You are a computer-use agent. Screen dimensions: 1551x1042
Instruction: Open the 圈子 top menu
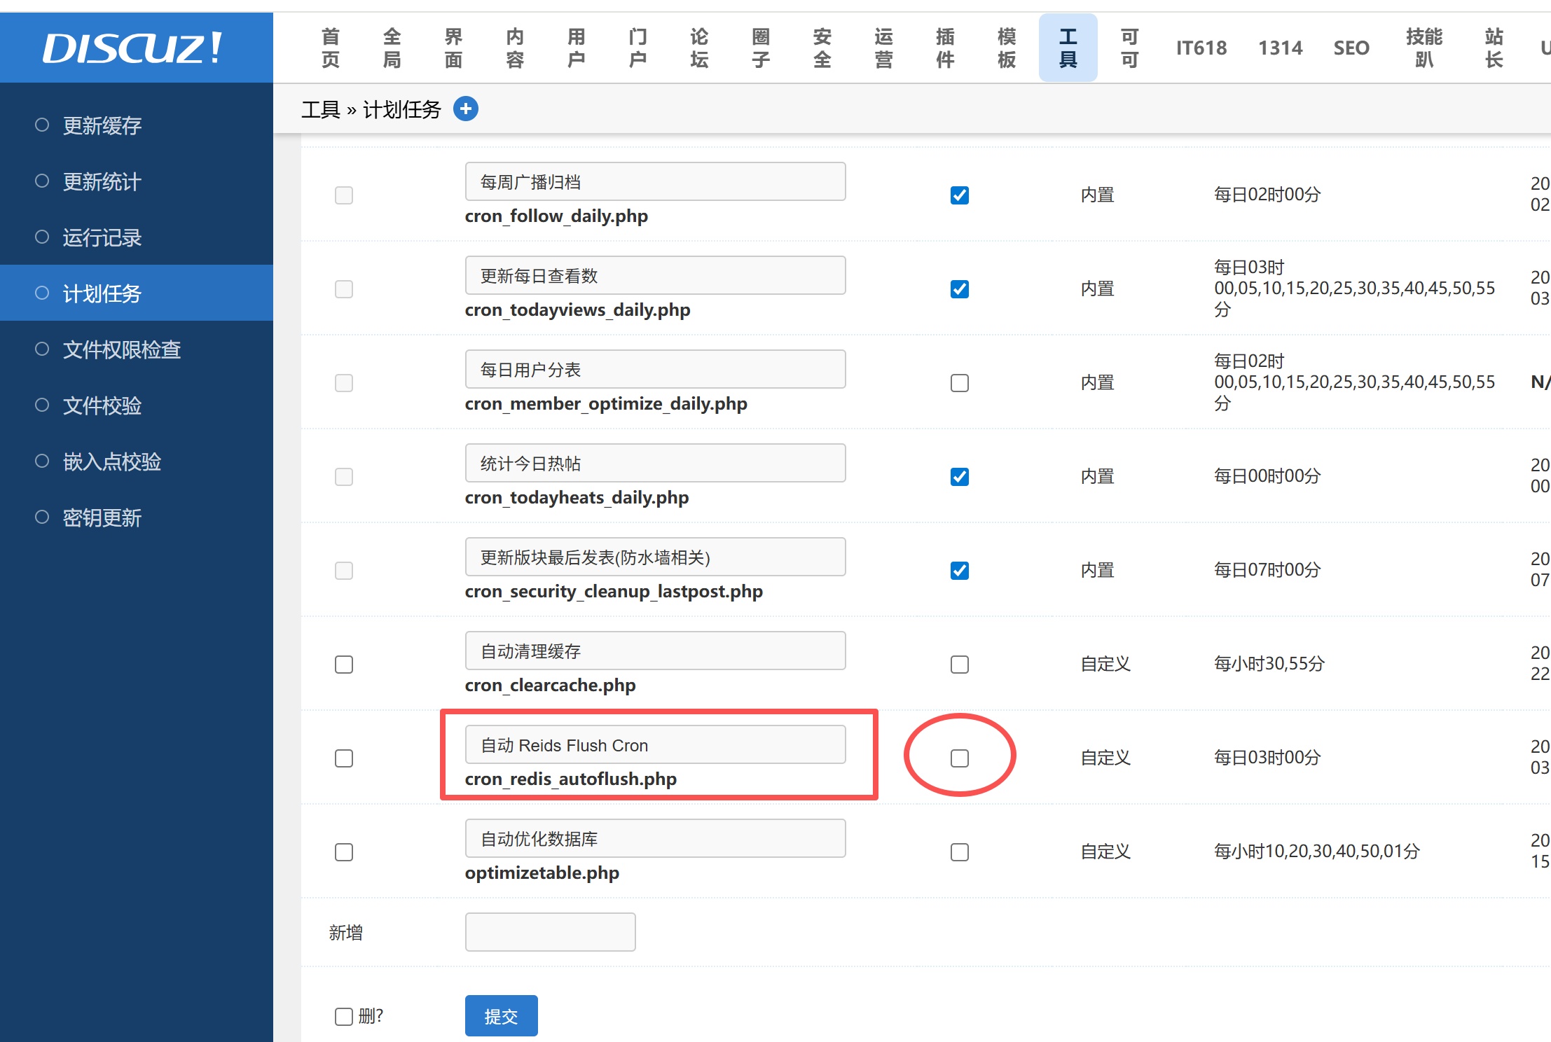[761, 48]
